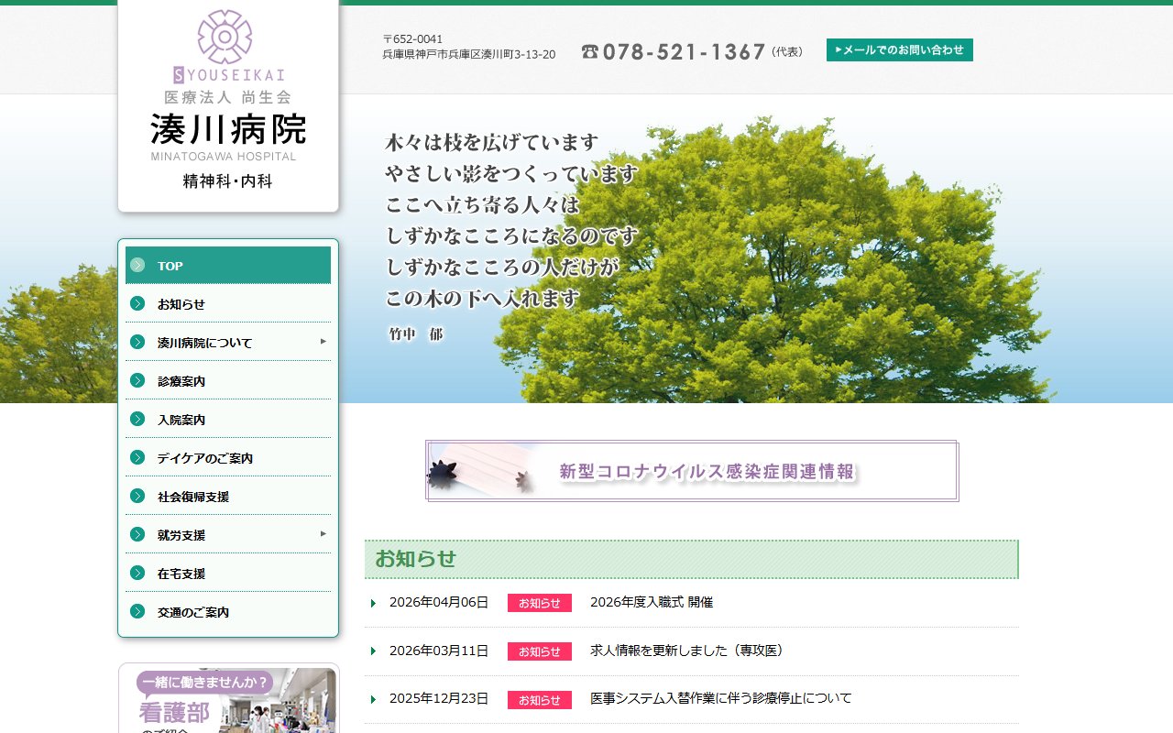Click the お知らせ tag on 2026年03月11日 row
Image resolution: width=1173 pixels, height=733 pixels.
tap(540, 651)
